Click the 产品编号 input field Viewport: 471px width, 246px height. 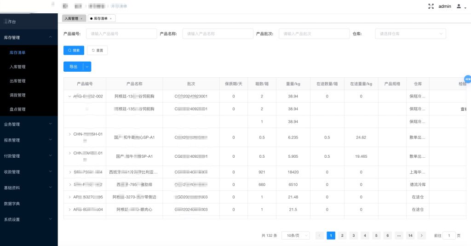coord(121,34)
